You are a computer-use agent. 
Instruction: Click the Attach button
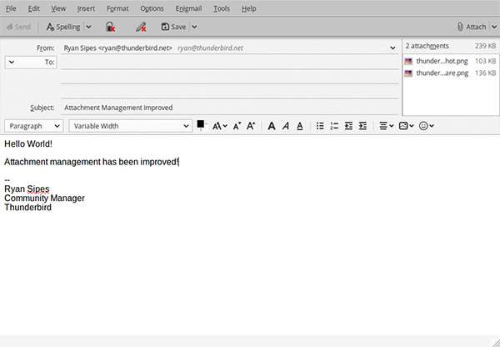[472, 27]
